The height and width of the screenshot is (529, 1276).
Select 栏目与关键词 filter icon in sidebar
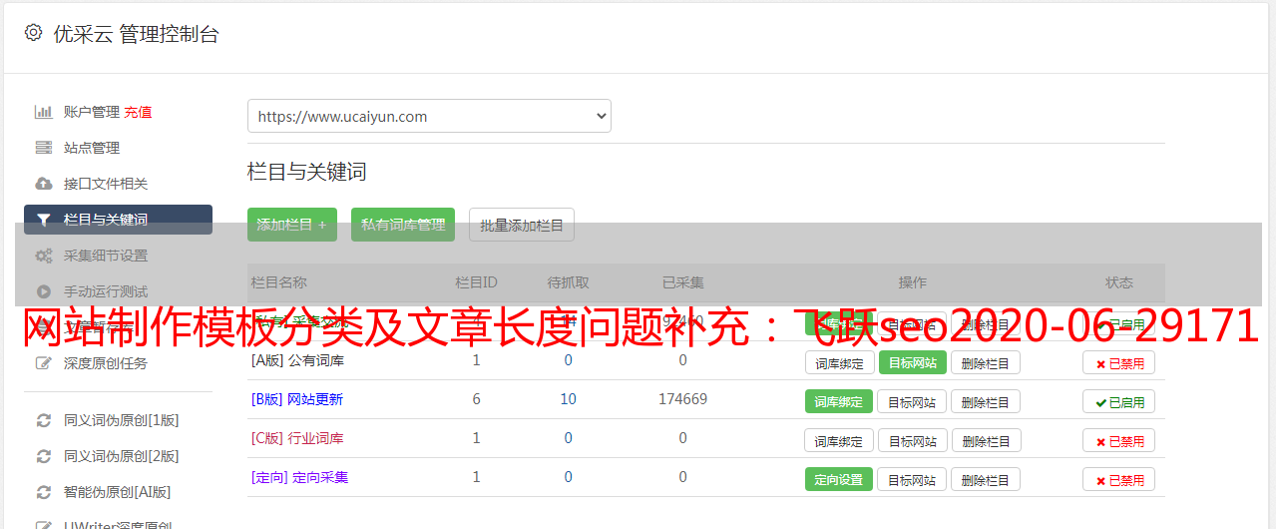coord(43,220)
